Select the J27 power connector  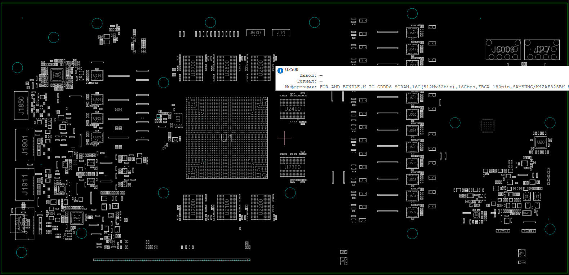[x=542, y=50]
